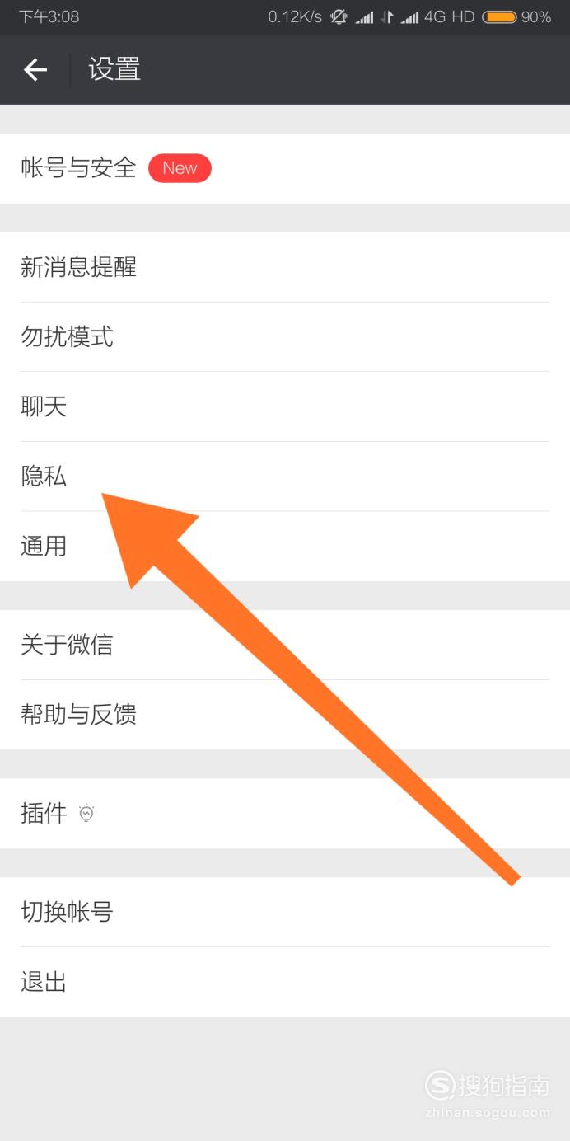Tap the muted bell status icon
Screen dimensions: 570x1141
tap(339, 16)
